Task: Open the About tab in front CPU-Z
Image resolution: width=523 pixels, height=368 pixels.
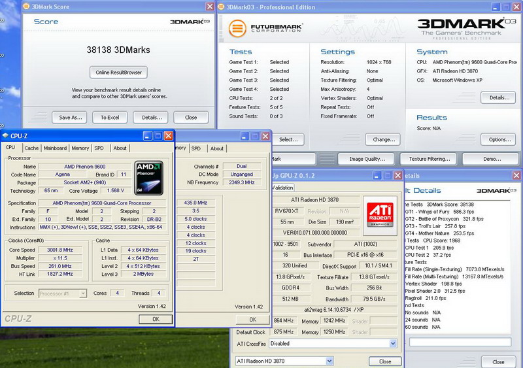Action: click(x=120, y=148)
